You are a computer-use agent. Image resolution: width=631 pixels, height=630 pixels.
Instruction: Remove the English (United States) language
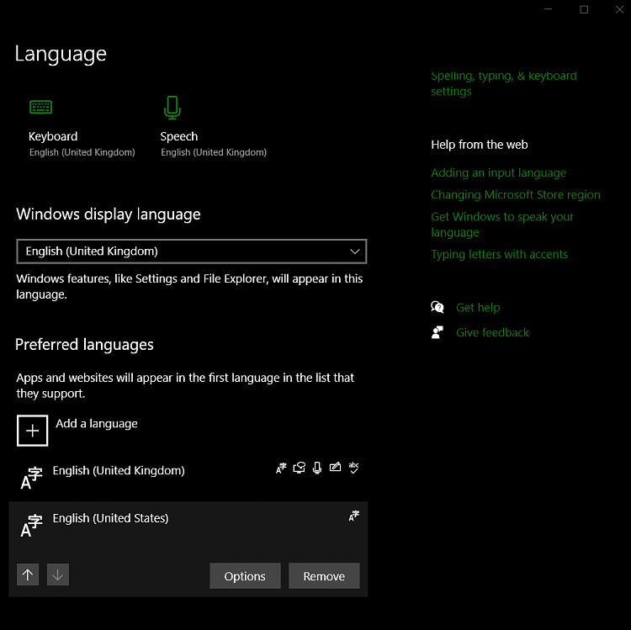324,576
